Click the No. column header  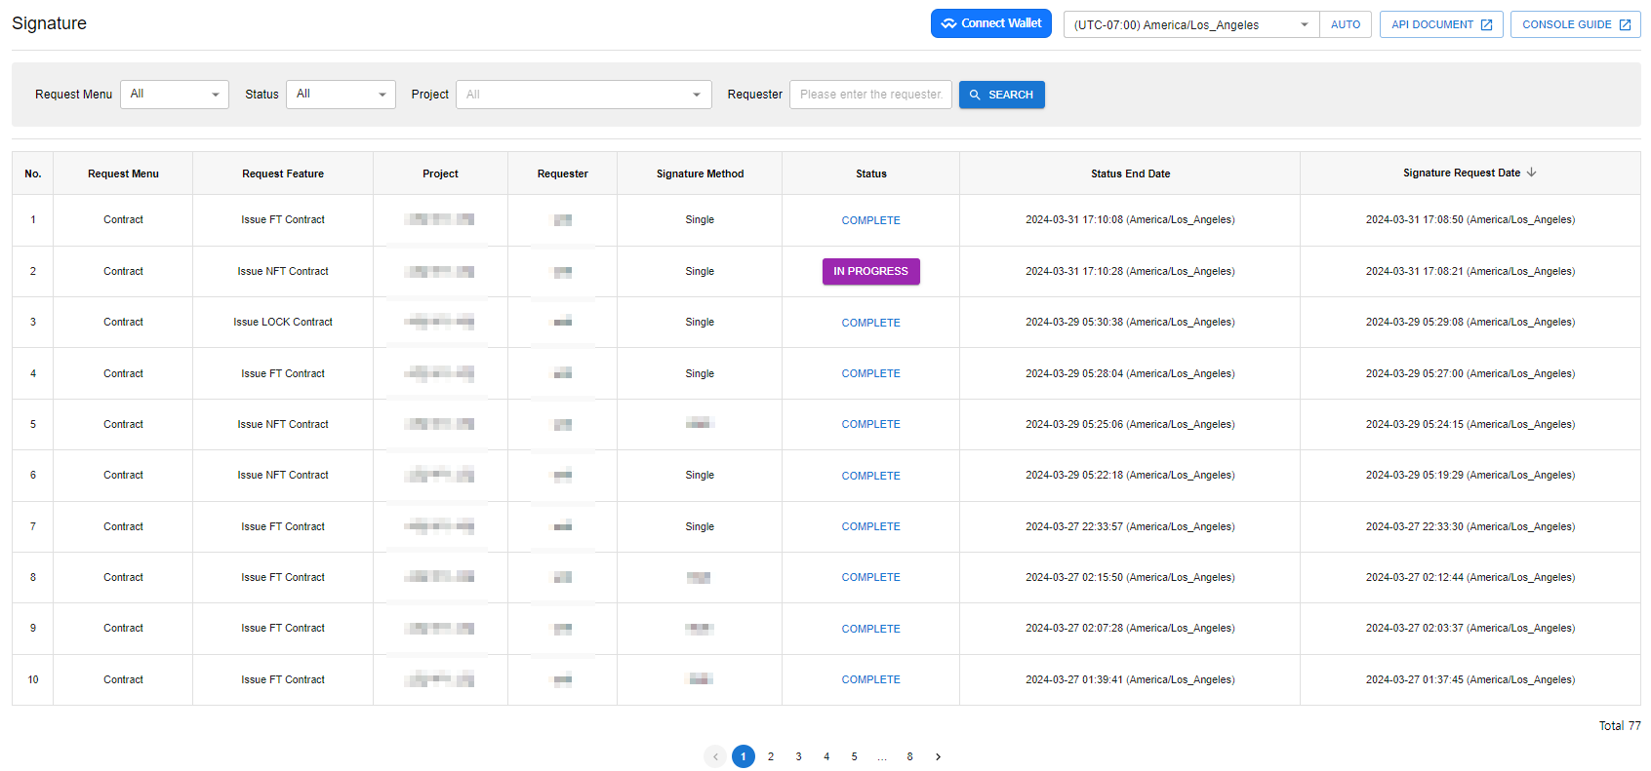click(33, 173)
